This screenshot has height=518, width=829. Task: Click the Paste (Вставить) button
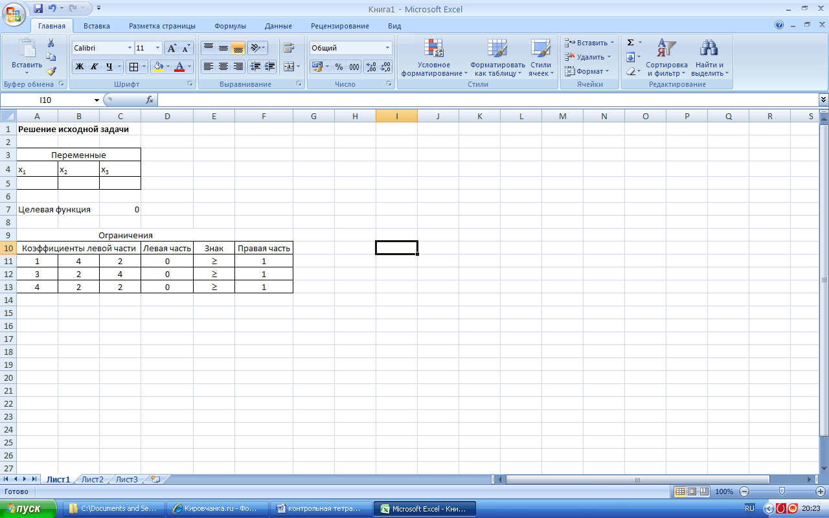[x=27, y=56]
